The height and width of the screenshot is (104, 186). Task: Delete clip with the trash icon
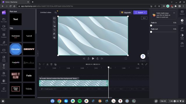51,64
